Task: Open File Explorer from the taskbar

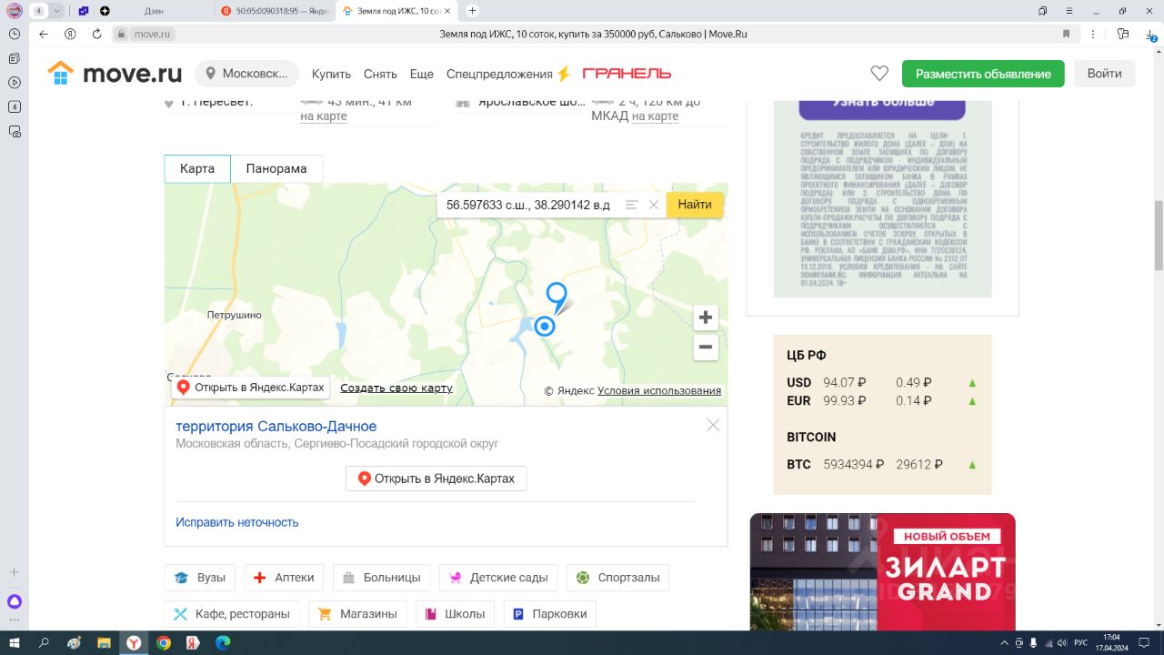Action: click(x=104, y=642)
